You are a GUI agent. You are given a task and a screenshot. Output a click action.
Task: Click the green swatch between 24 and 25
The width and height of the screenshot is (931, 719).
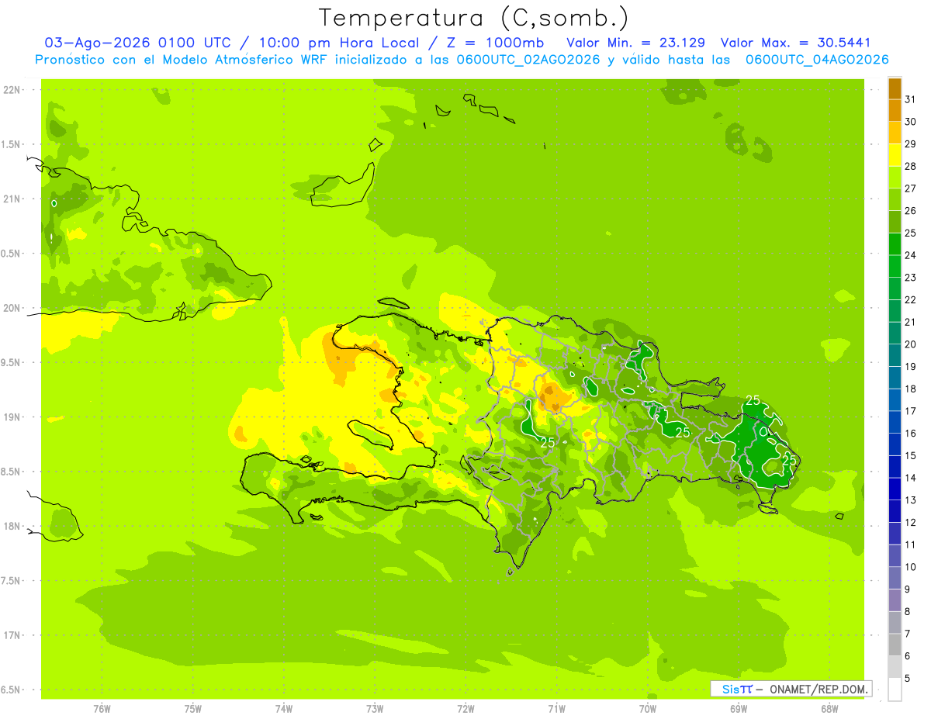click(x=895, y=244)
